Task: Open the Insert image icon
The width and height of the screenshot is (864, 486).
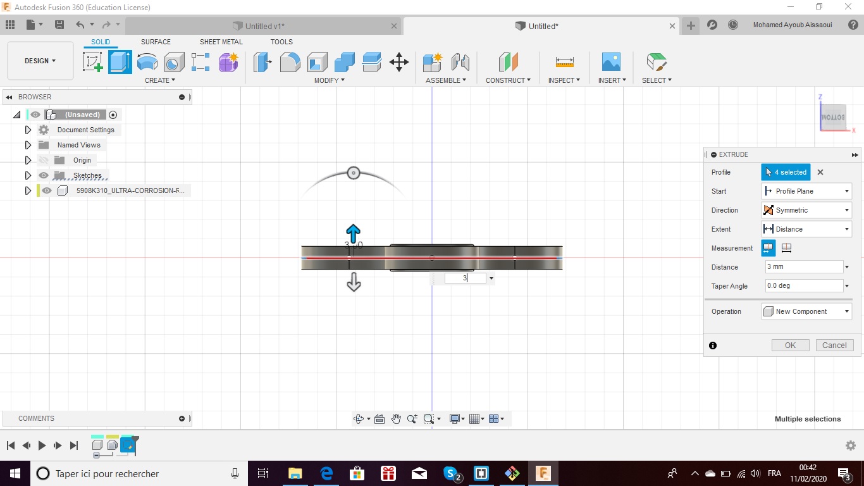Action: (x=611, y=62)
